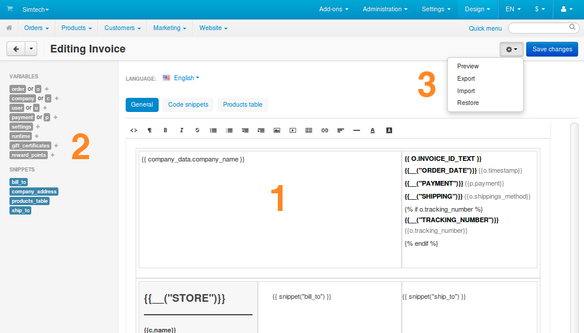Image resolution: width=584 pixels, height=333 pixels.
Task: Open the background color tool
Action: [x=389, y=130]
